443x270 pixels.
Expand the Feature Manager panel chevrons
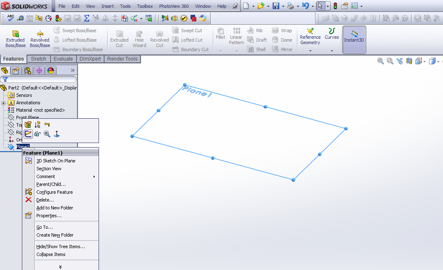(73, 70)
